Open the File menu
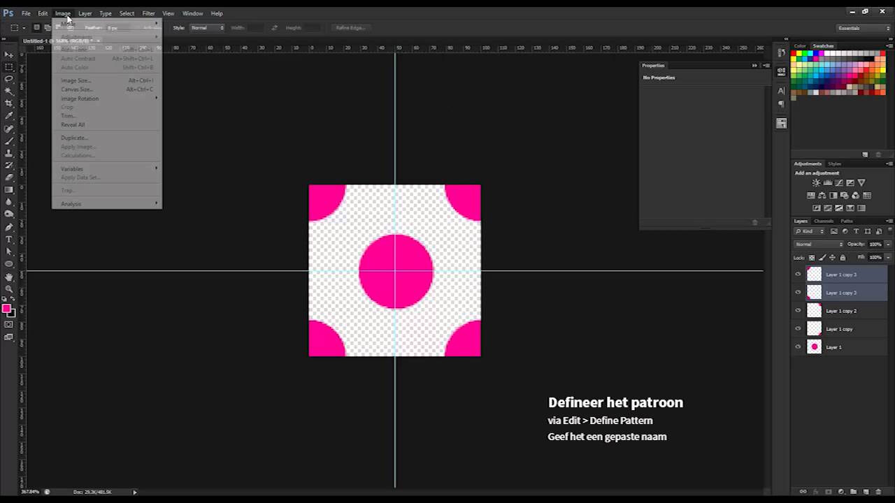Image resolution: width=895 pixels, height=503 pixels. (x=26, y=13)
